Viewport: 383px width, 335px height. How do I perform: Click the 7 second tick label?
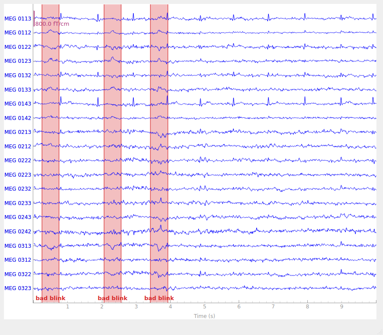[273, 307]
